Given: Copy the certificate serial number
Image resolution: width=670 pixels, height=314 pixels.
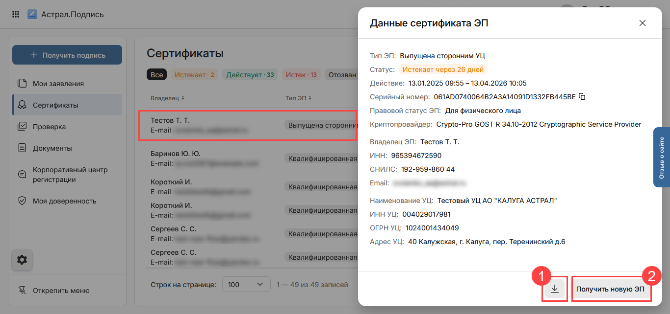Looking at the screenshot, I should 582,97.
